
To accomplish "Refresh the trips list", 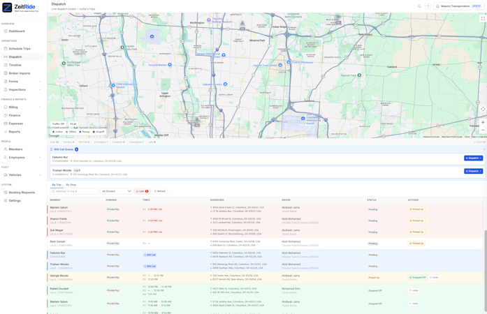I will 160,191.
